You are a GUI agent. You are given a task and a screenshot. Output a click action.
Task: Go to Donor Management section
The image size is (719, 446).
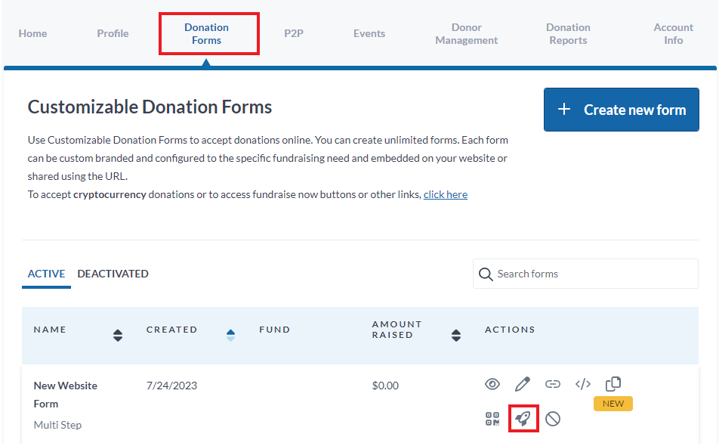(x=466, y=34)
